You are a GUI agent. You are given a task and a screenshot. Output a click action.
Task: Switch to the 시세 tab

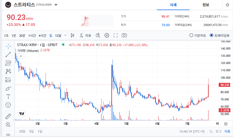coord(173,5)
